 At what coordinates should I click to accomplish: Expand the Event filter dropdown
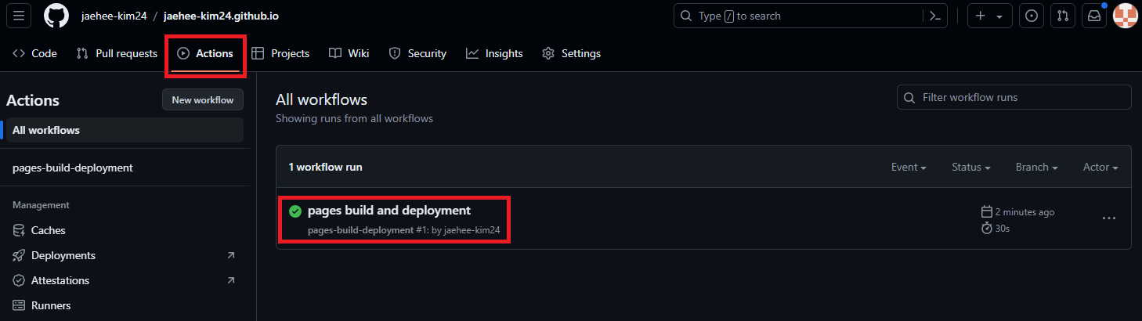tap(909, 167)
